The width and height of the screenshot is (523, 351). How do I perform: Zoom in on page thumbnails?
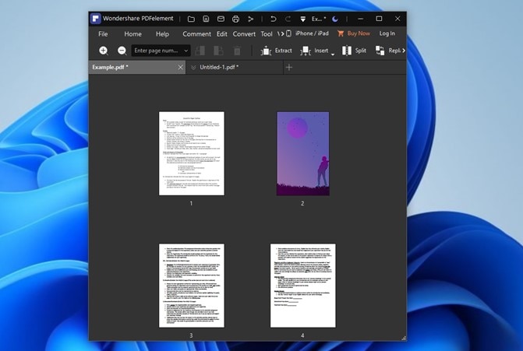pyautogui.click(x=104, y=51)
